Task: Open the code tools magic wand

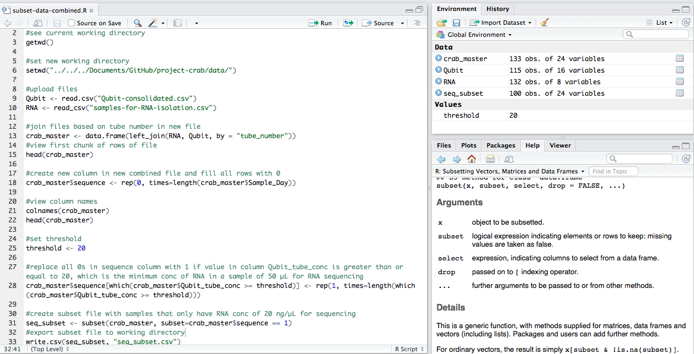Action: click(153, 23)
